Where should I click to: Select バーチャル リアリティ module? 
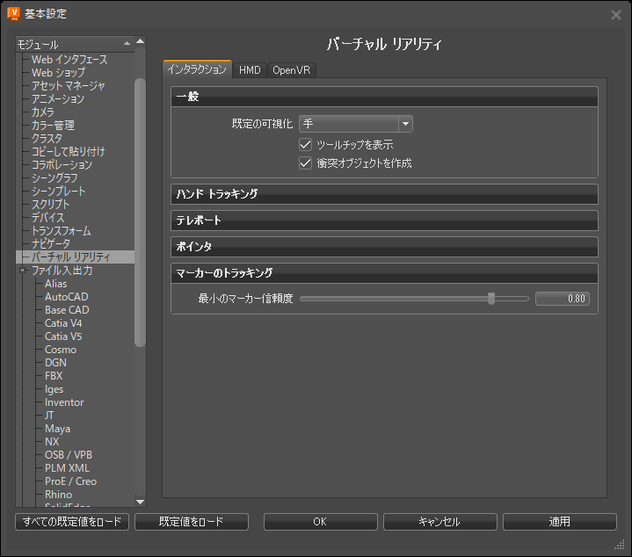pos(71,257)
